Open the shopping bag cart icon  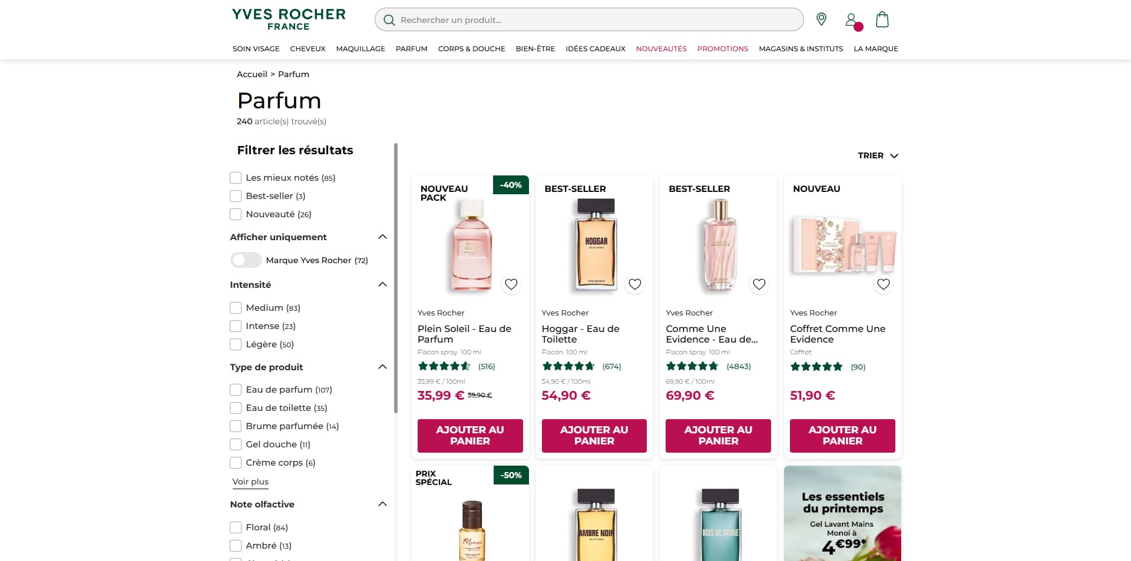pos(882,19)
